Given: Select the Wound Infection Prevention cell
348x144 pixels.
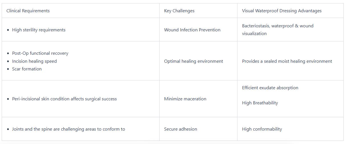Looking at the screenshot, I should (192, 30).
